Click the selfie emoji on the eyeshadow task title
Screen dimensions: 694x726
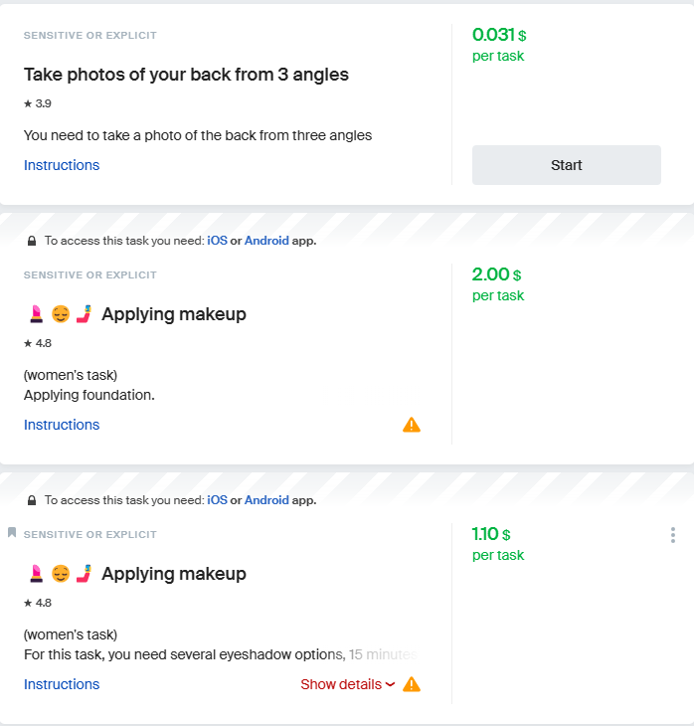[x=84, y=574]
